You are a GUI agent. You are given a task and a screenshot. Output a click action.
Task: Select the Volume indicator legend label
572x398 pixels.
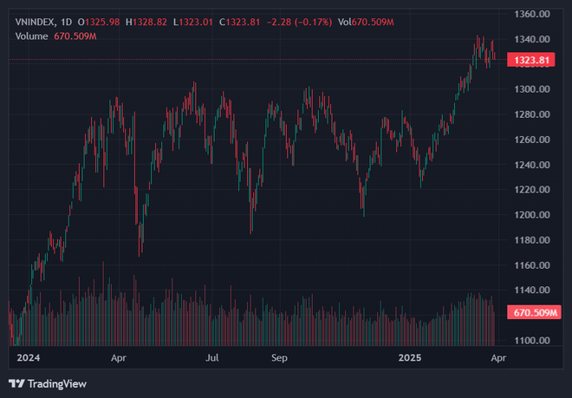32,36
